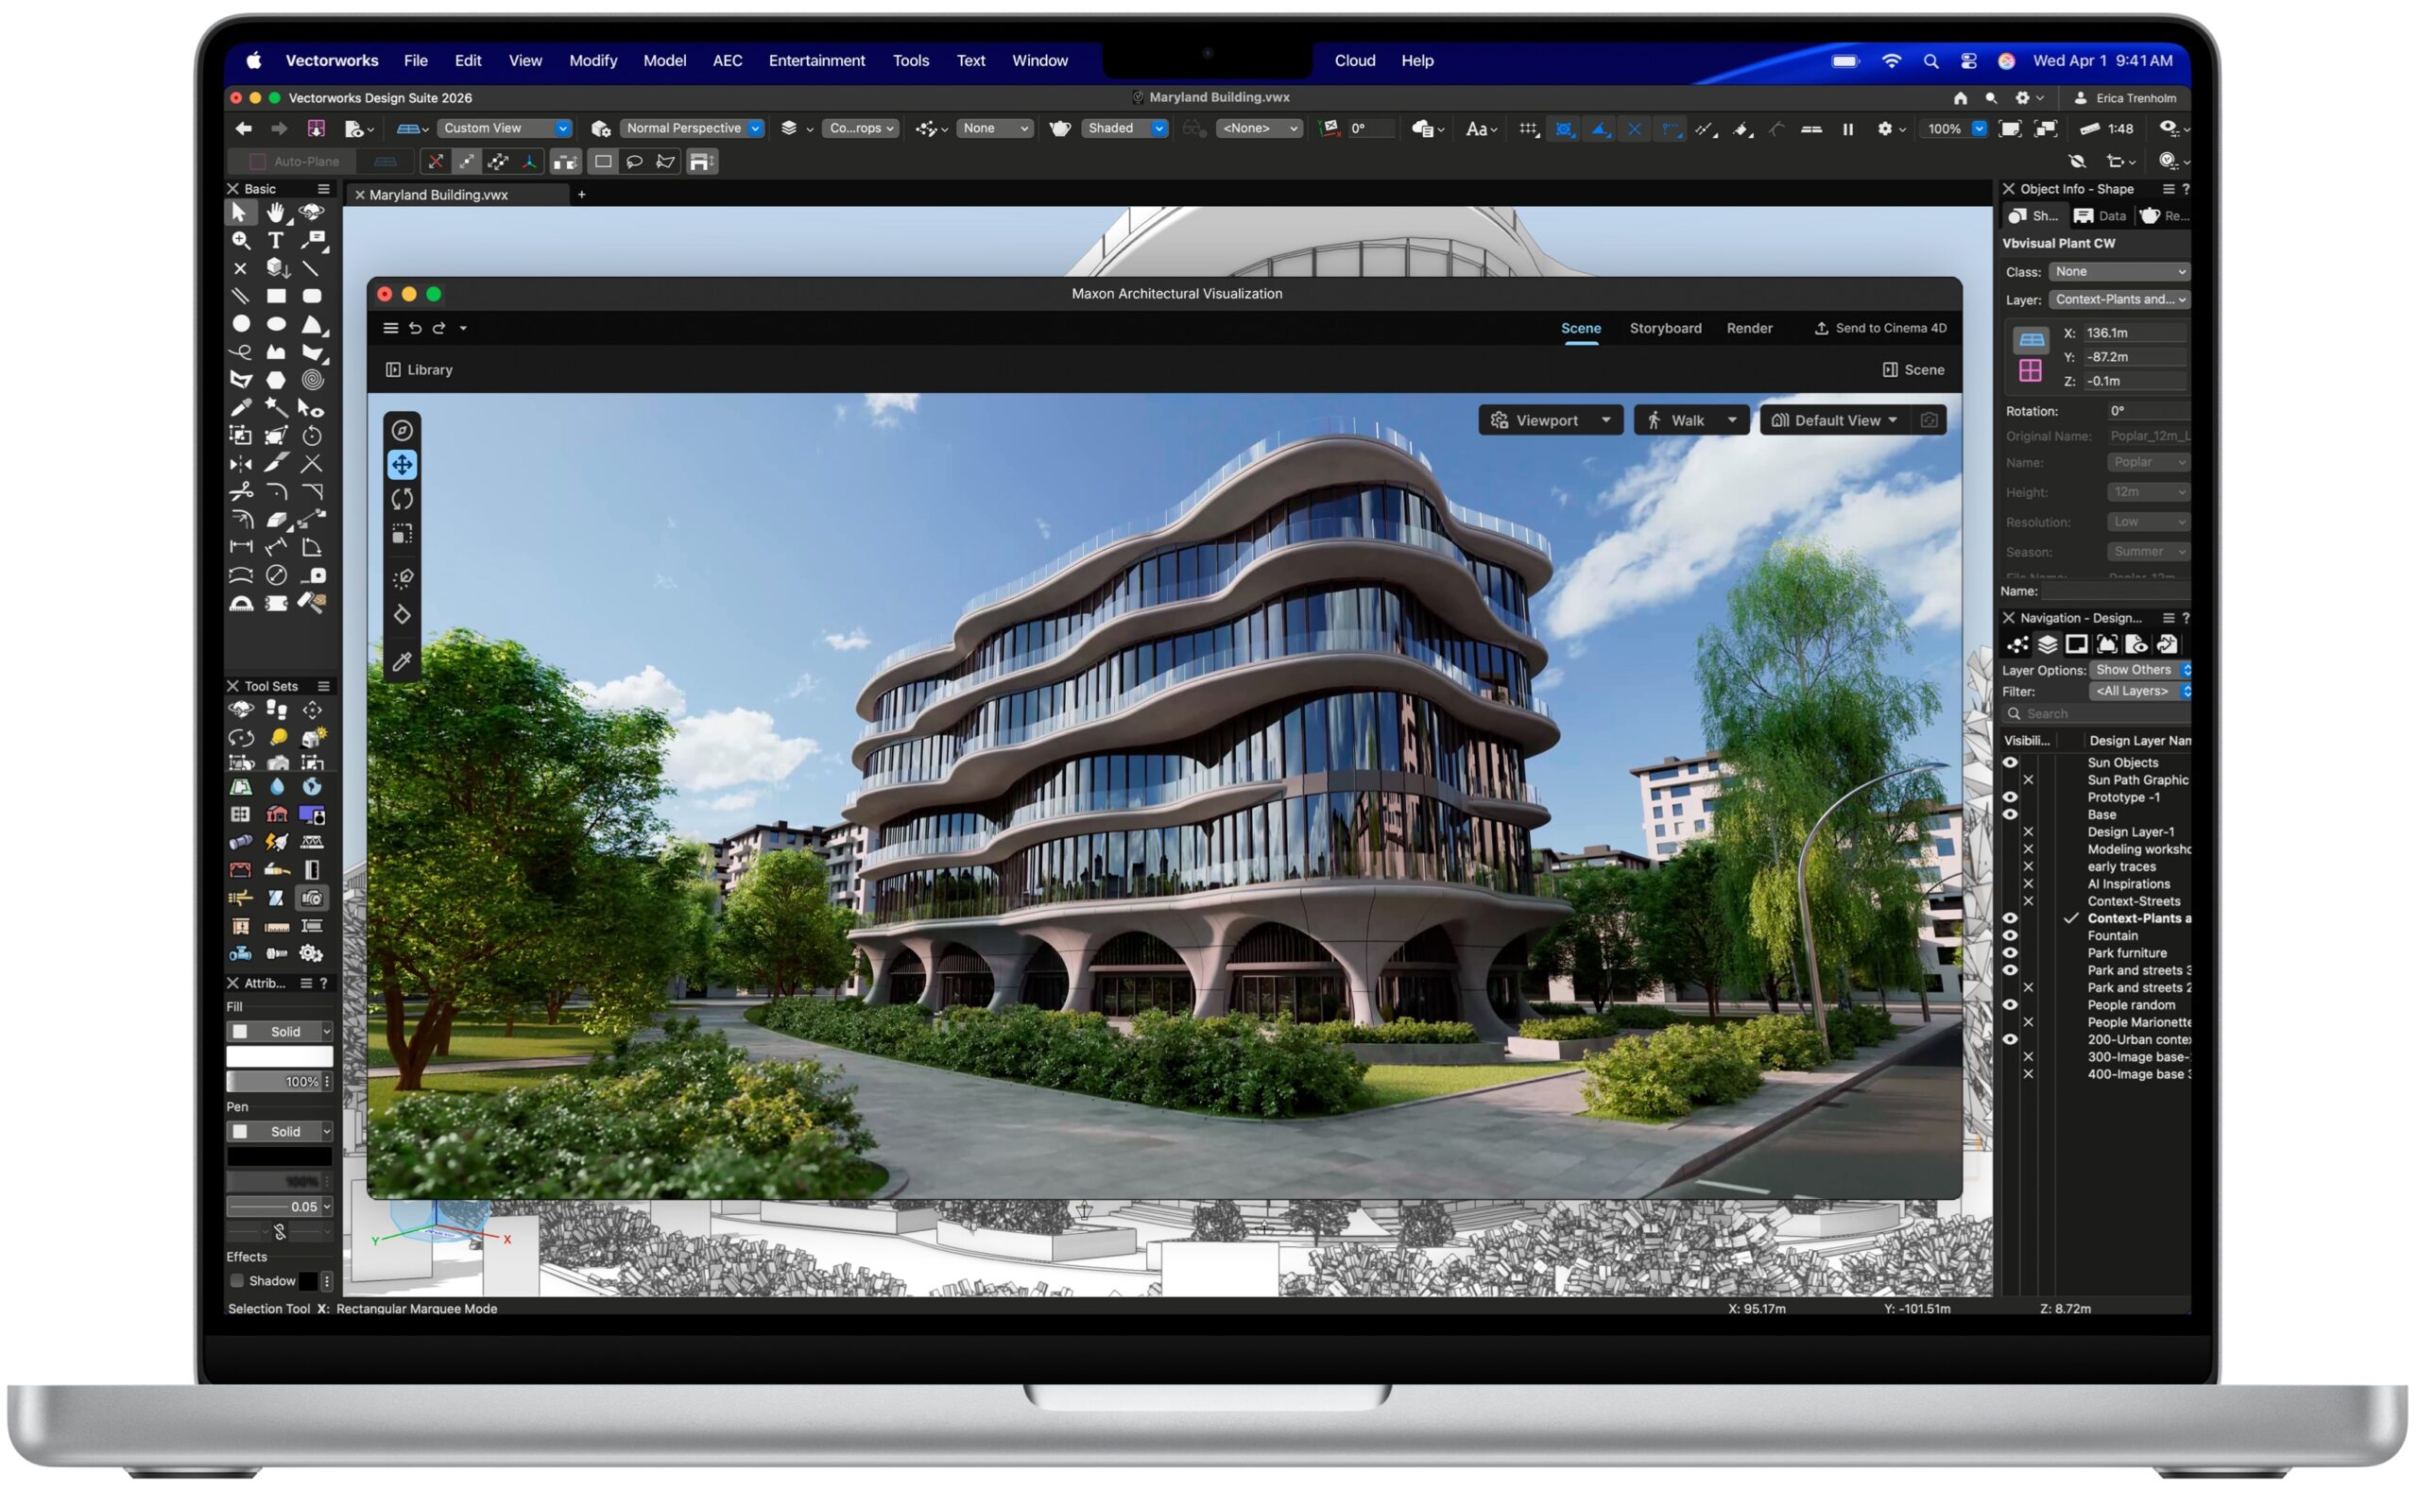Select the Pan tool in the Basic palette

(x=277, y=214)
